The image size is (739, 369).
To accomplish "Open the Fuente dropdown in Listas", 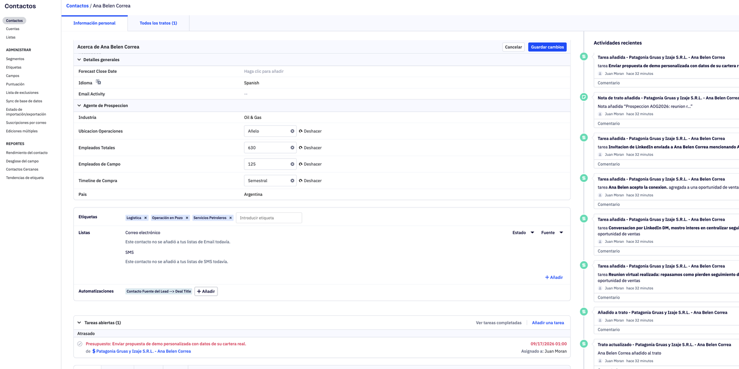I will (552, 232).
